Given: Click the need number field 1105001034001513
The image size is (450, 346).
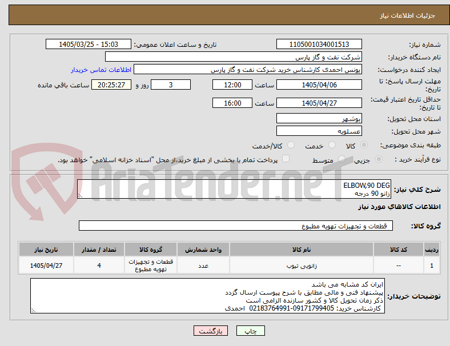Looking at the screenshot, I should tap(319, 44).
